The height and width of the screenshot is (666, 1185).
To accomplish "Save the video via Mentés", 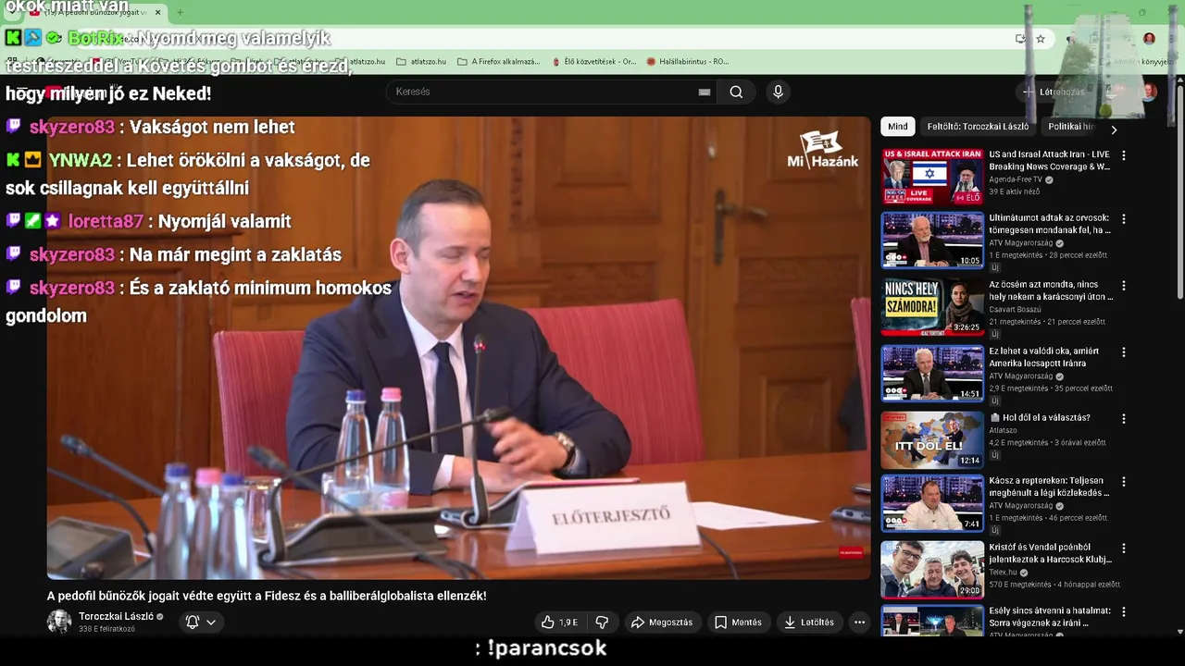I will pos(738,623).
